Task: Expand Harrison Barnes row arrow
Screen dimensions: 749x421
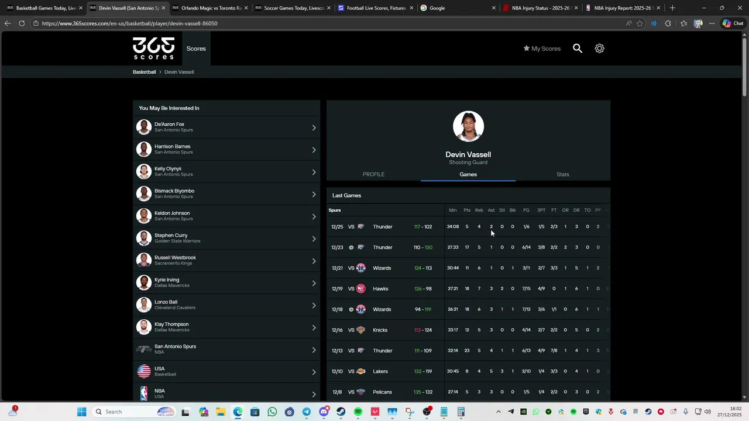Action: pyautogui.click(x=314, y=150)
